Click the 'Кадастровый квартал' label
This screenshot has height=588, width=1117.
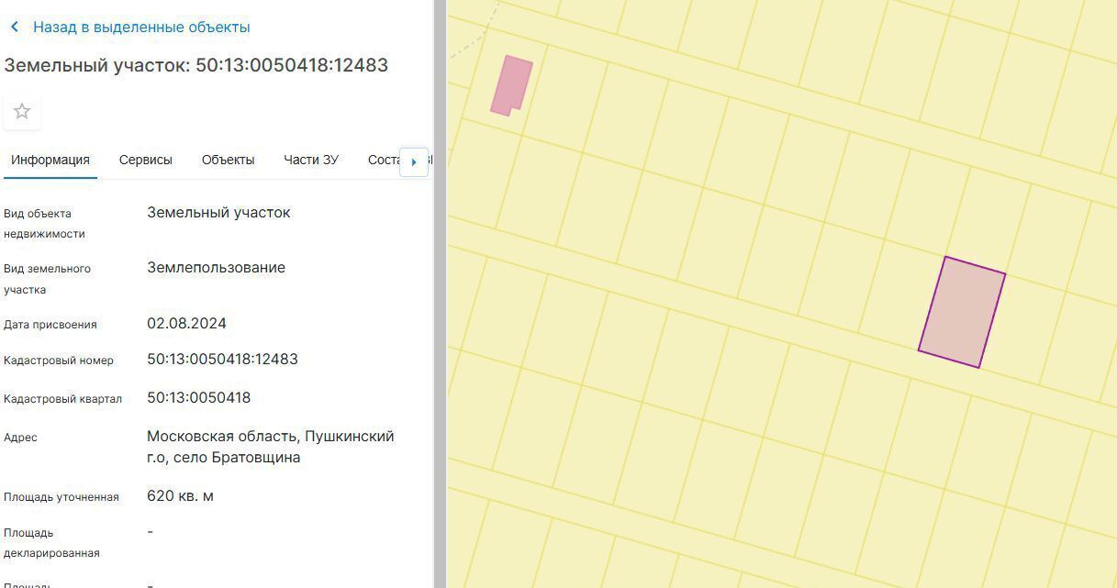[62, 399]
